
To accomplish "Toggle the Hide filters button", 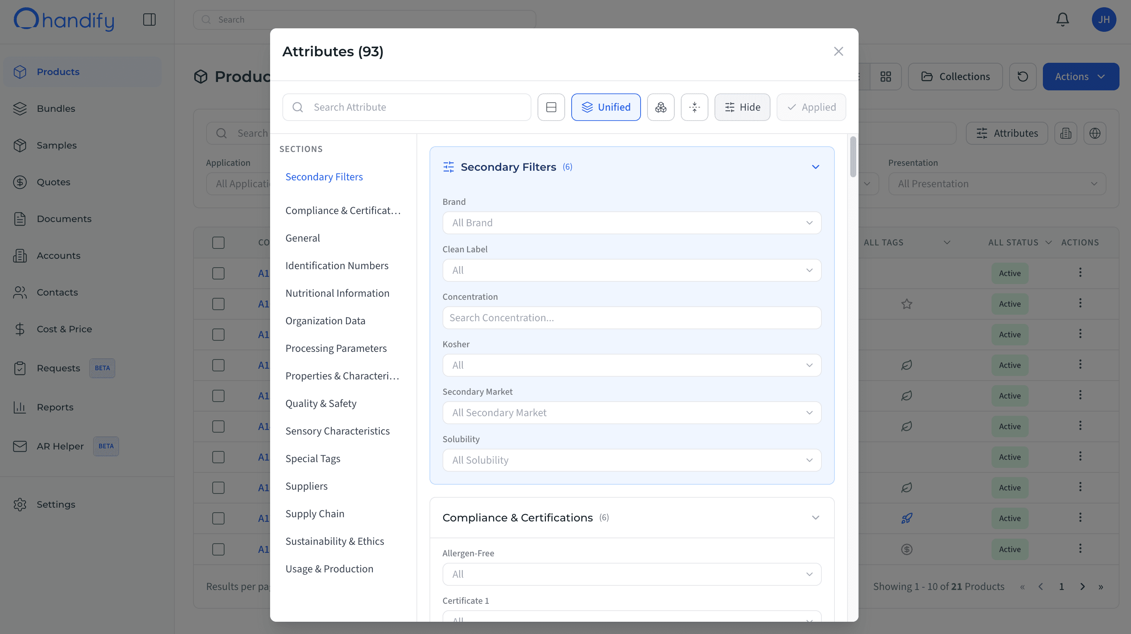I will click(742, 107).
